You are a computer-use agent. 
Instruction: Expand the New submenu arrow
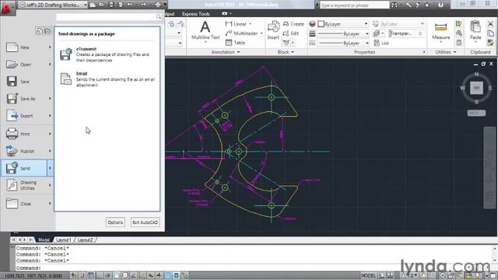click(x=50, y=47)
